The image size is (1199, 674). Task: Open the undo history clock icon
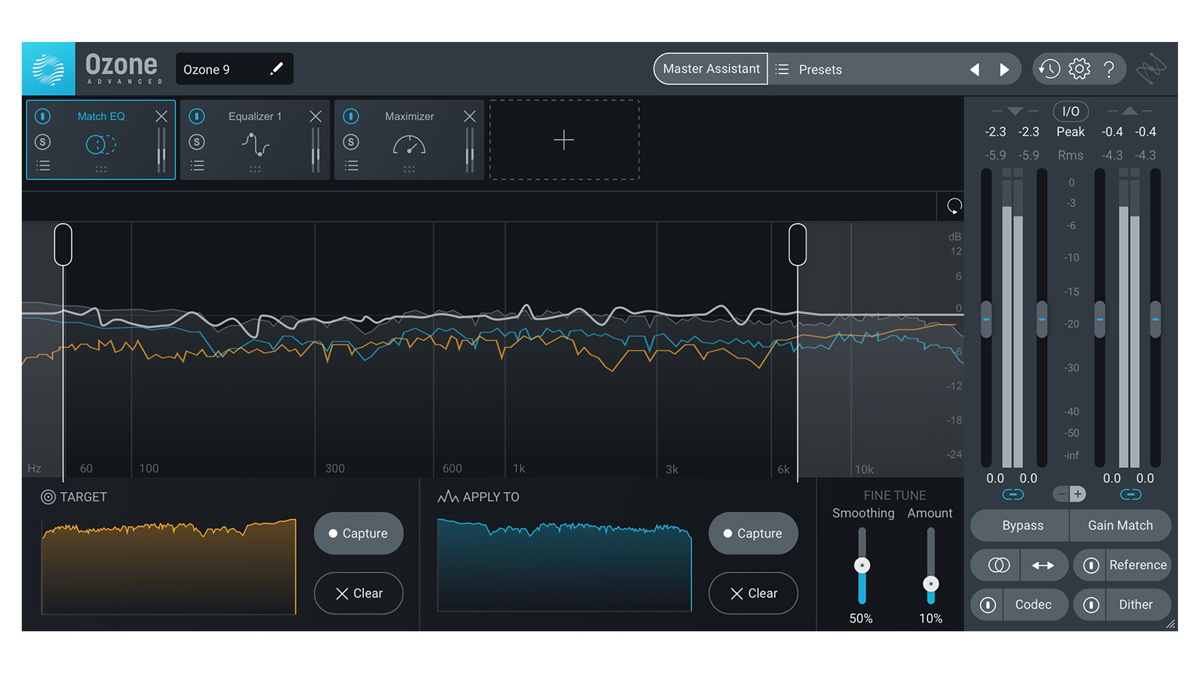click(x=1049, y=69)
